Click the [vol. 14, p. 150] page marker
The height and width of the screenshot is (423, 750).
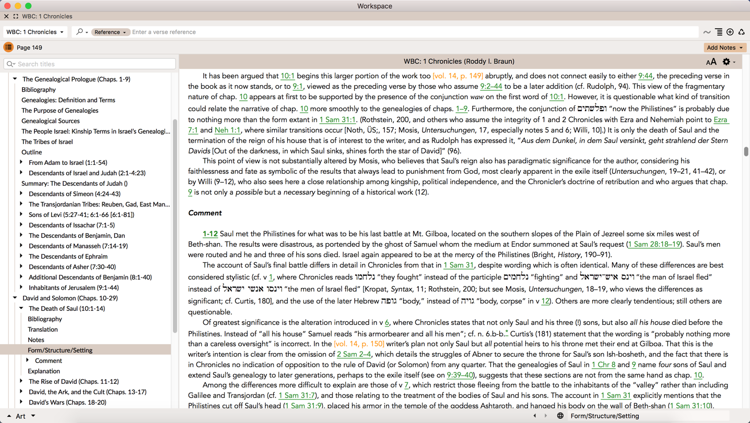359,344
